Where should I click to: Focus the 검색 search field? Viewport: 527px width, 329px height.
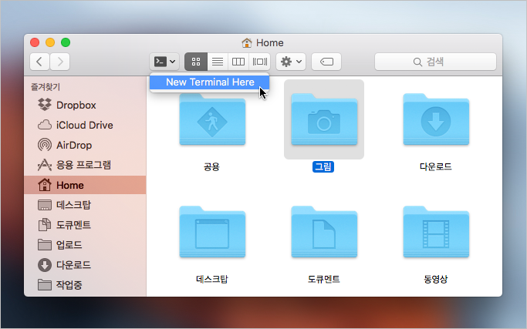pyautogui.click(x=435, y=62)
